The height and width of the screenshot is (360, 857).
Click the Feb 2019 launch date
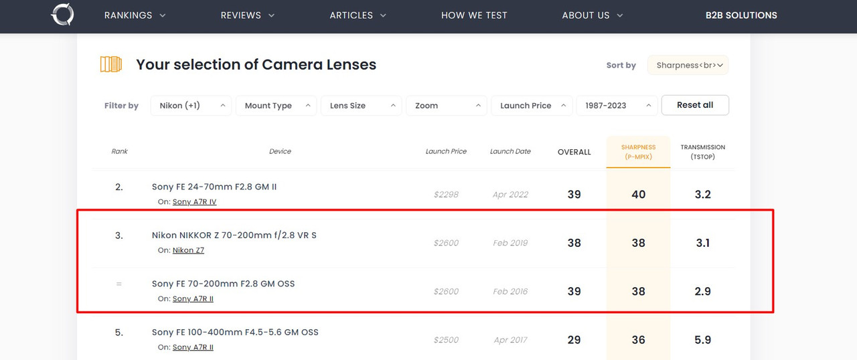[510, 243]
